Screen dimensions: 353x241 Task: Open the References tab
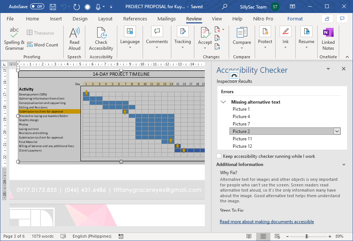tap(135, 19)
